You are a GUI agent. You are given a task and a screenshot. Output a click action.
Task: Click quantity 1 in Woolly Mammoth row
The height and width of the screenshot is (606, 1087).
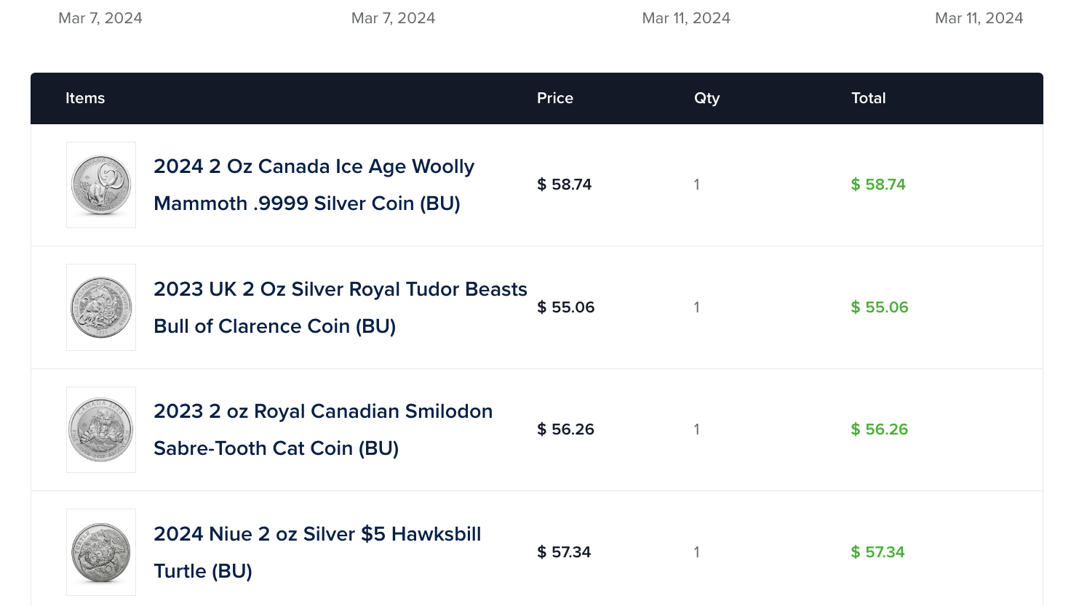[697, 185]
